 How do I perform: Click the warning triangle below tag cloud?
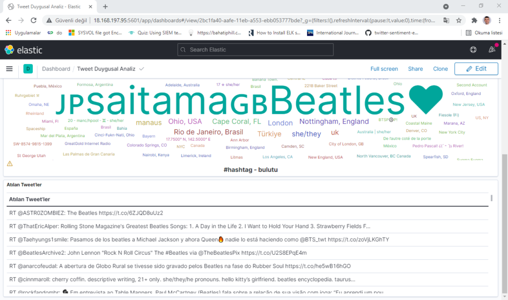pos(10,164)
